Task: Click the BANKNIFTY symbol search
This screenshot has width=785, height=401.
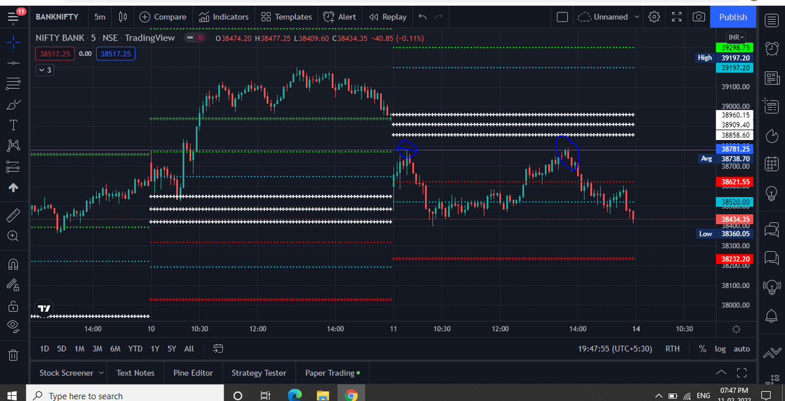Action: pos(57,17)
